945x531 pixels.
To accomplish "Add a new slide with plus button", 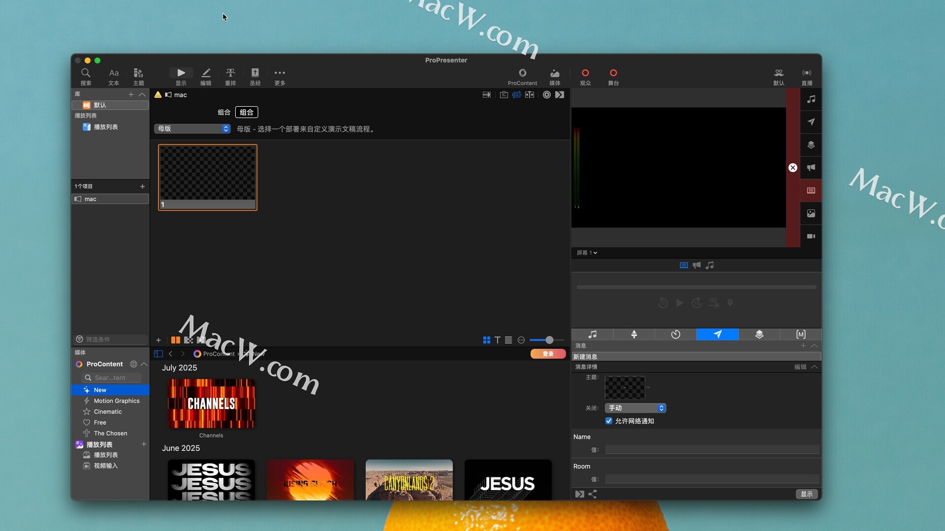I will 158,340.
